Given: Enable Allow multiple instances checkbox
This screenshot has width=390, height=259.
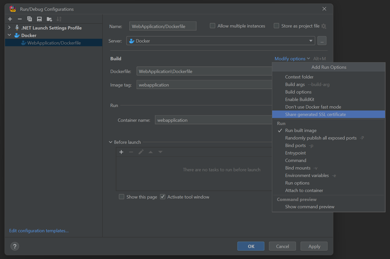Looking at the screenshot, I should [x=213, y=26].
